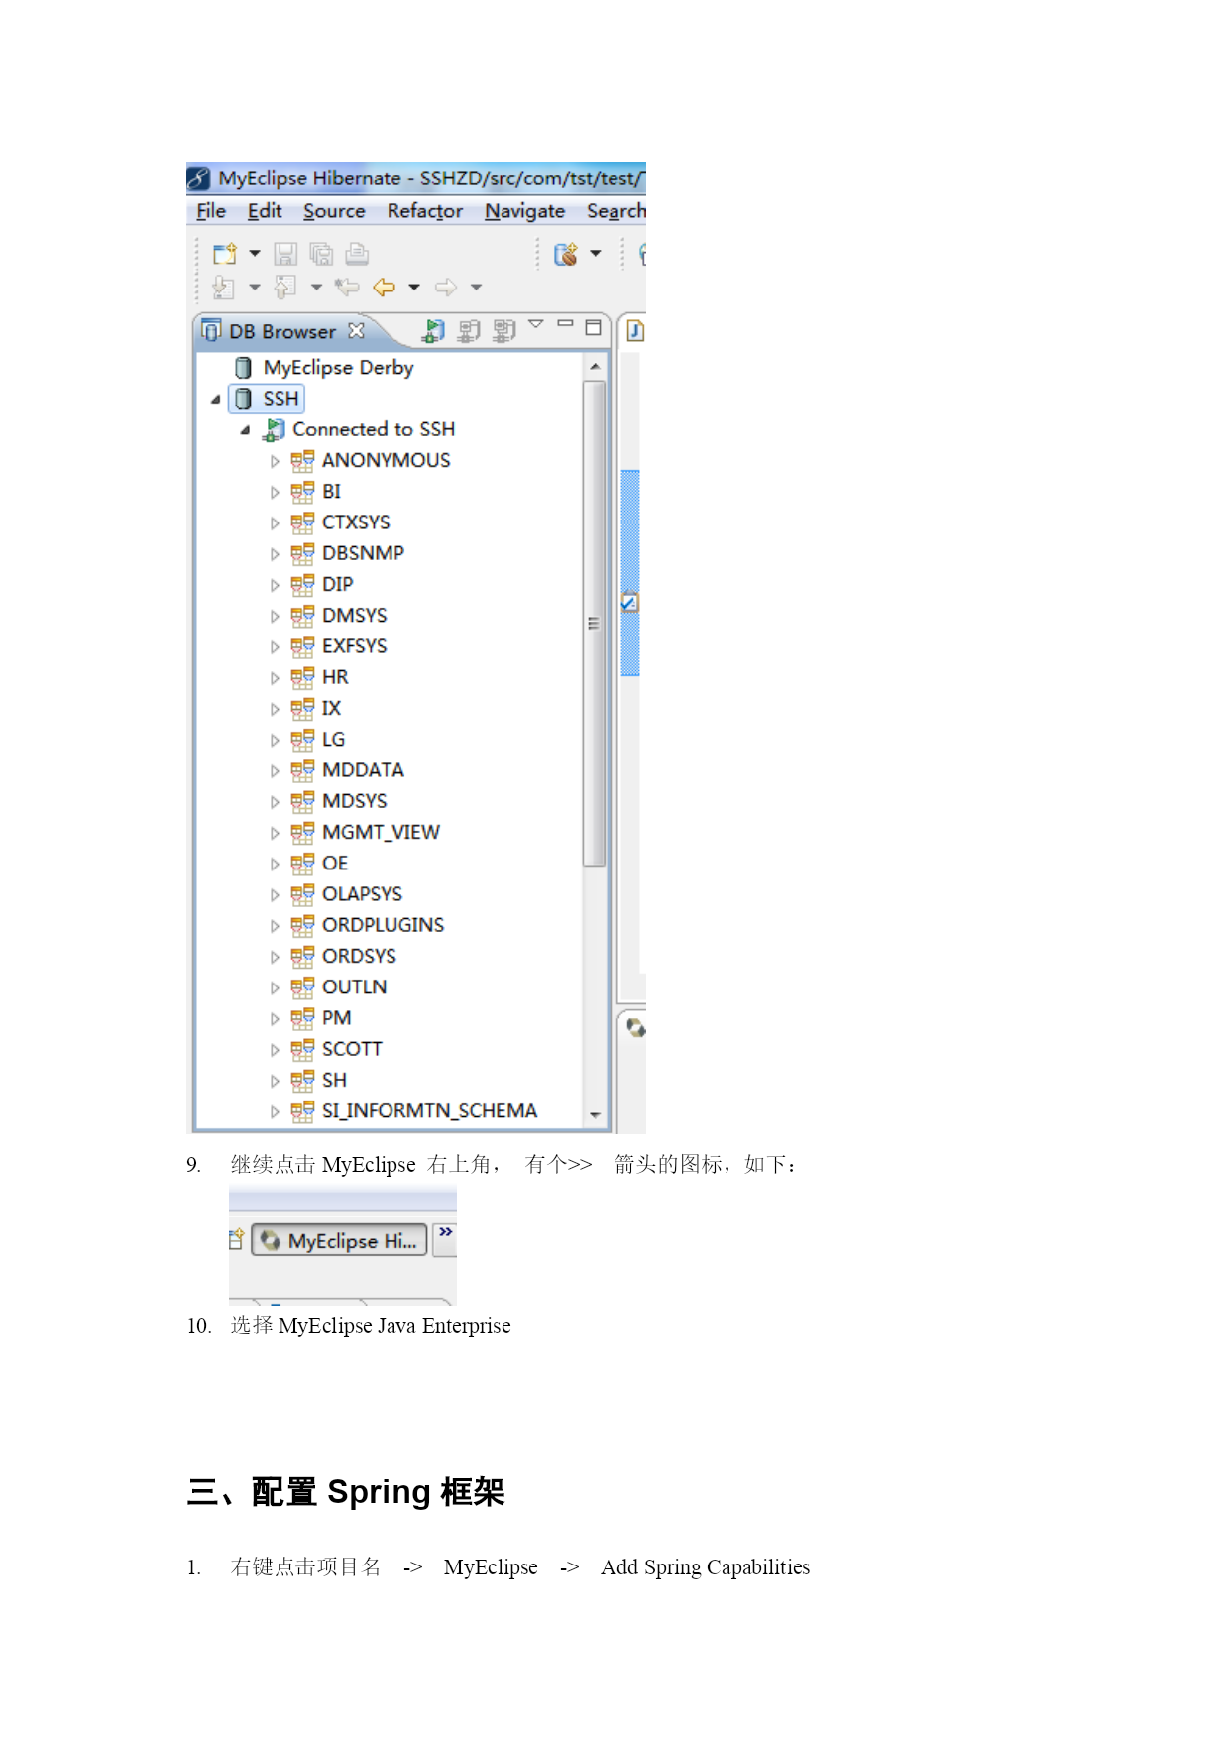The image size is (1230, 1739).
Task: Select the OE schema
Action: [x=335, y=864]
